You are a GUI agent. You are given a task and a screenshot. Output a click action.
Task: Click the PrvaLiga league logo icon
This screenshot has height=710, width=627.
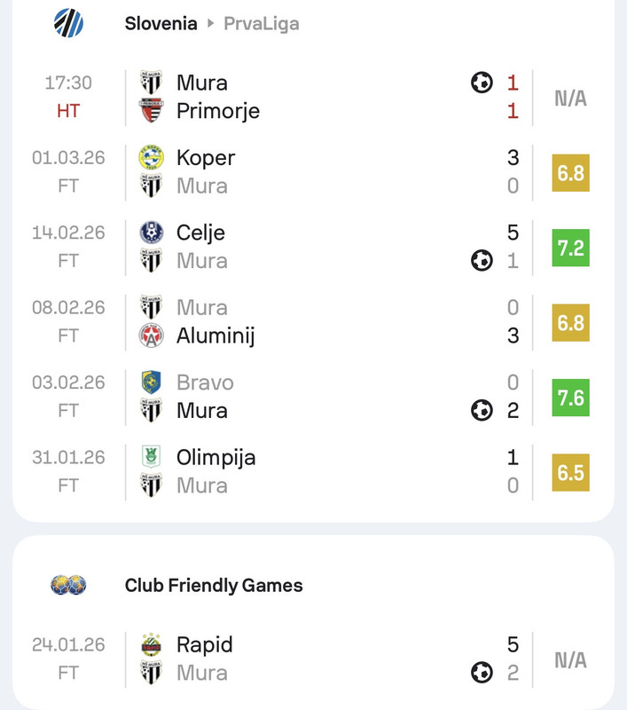(68, 22)
